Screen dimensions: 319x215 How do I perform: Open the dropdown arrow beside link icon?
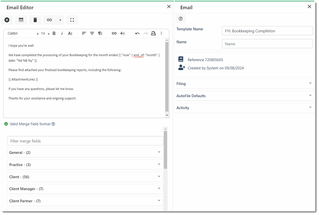coord(60,20)
